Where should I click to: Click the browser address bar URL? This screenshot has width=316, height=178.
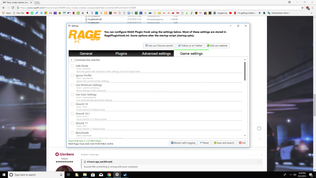[78, 8]
